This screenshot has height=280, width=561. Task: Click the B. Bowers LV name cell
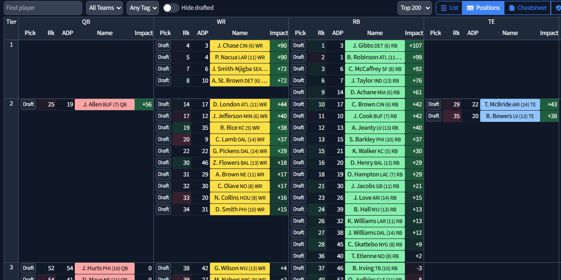[510, 116]
